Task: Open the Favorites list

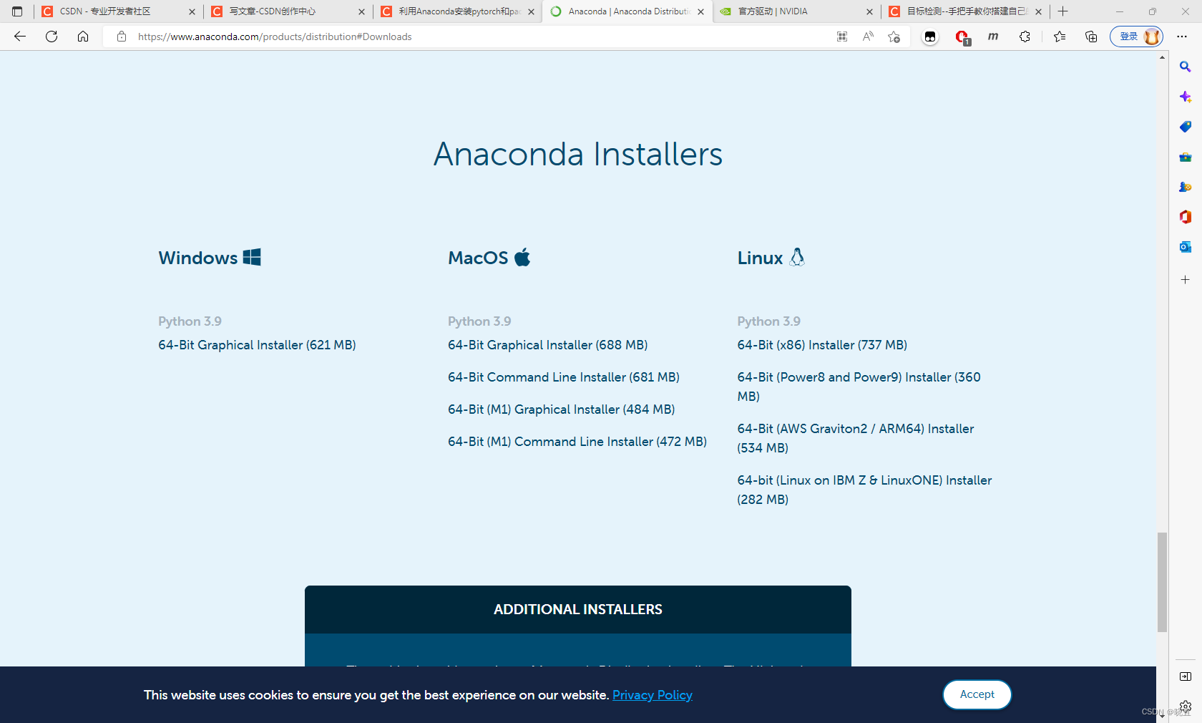Action: point(1060,37)
